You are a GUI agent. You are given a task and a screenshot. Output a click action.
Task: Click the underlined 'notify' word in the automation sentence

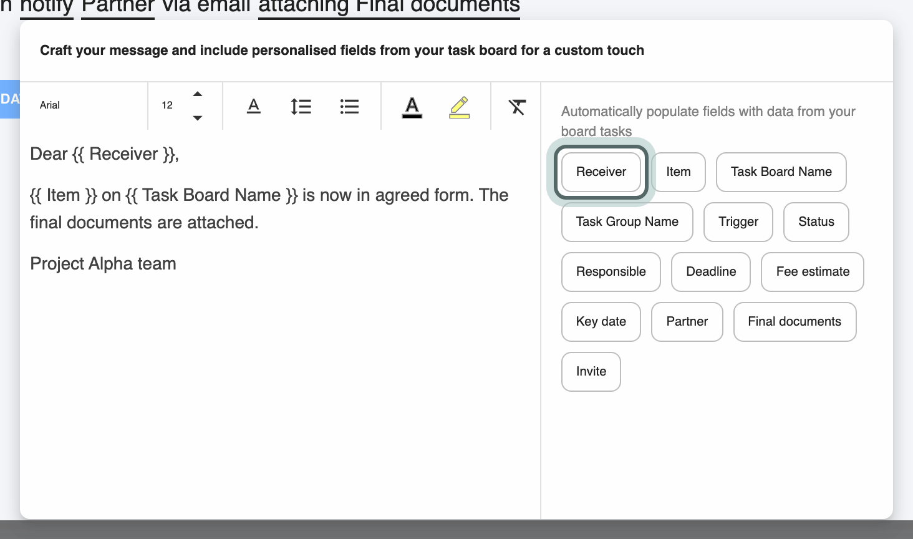[x=47, y=7]
